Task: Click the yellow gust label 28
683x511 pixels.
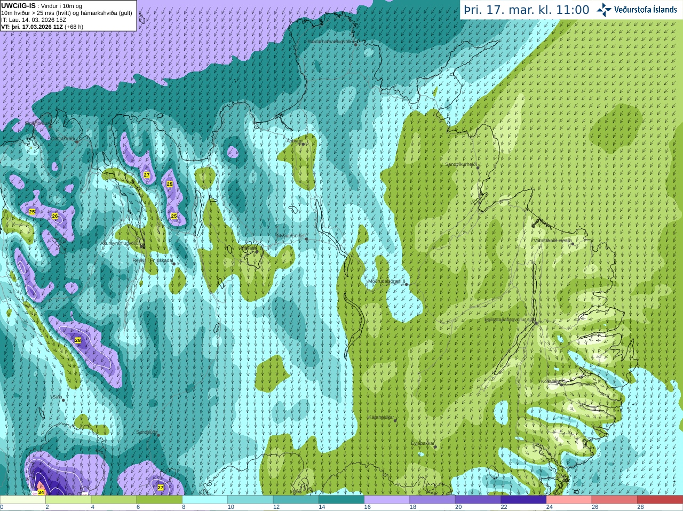Action: [78, 340]
